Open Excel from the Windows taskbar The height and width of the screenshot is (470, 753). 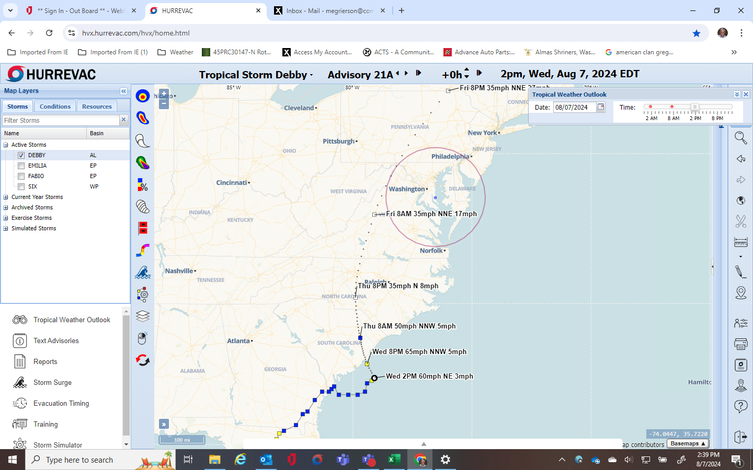point(394,460)
